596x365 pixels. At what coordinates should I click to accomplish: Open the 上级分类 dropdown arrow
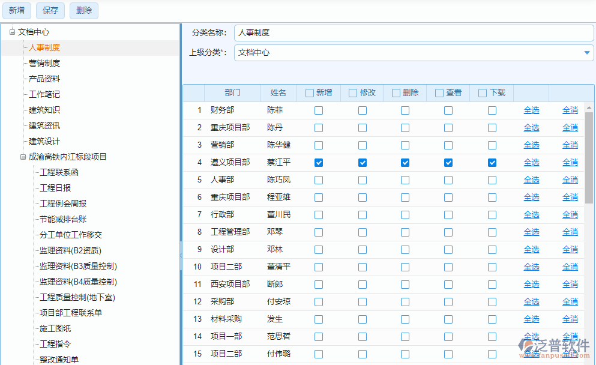pyautogui.click(x=587, y=53)
